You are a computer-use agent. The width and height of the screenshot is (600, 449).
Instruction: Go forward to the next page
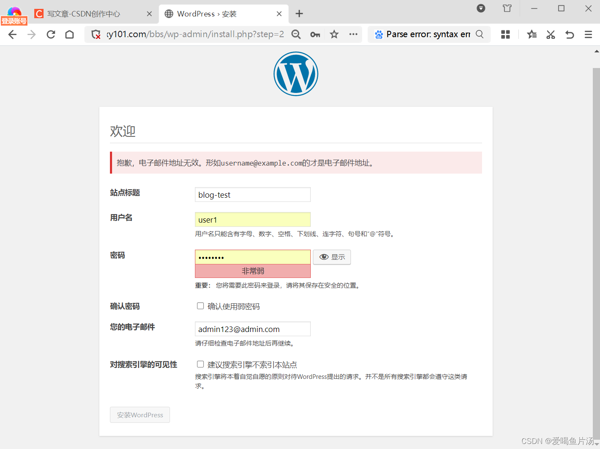[x=32, y=35]
